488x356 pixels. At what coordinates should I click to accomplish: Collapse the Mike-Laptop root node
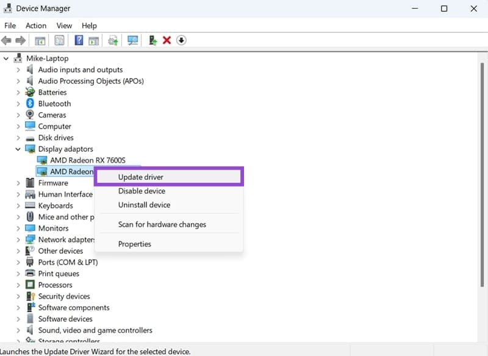[x=6, y=58]
